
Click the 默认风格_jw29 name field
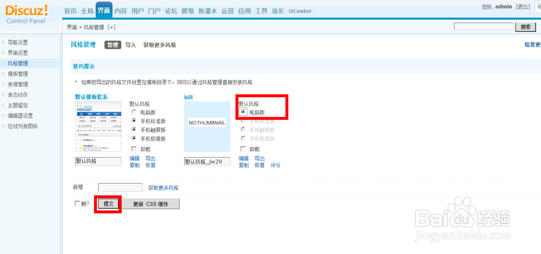click(x=207, y=161)
